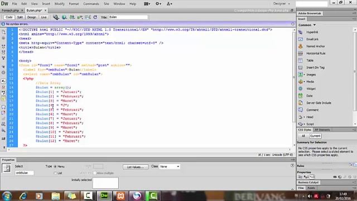Insert a Server-Side Include
Image resolution: width=357 pixels, height=201 pixels.
319,103
